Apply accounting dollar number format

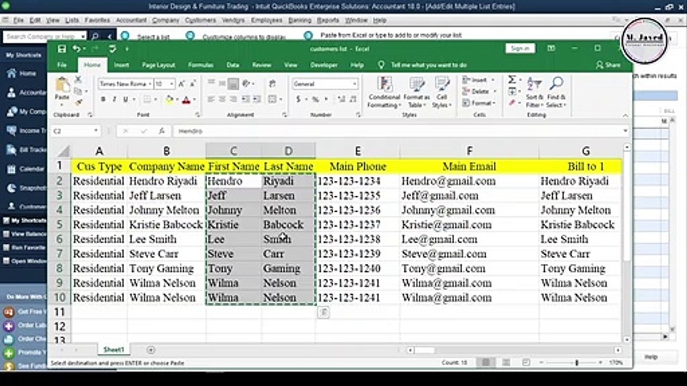[298, 99]
